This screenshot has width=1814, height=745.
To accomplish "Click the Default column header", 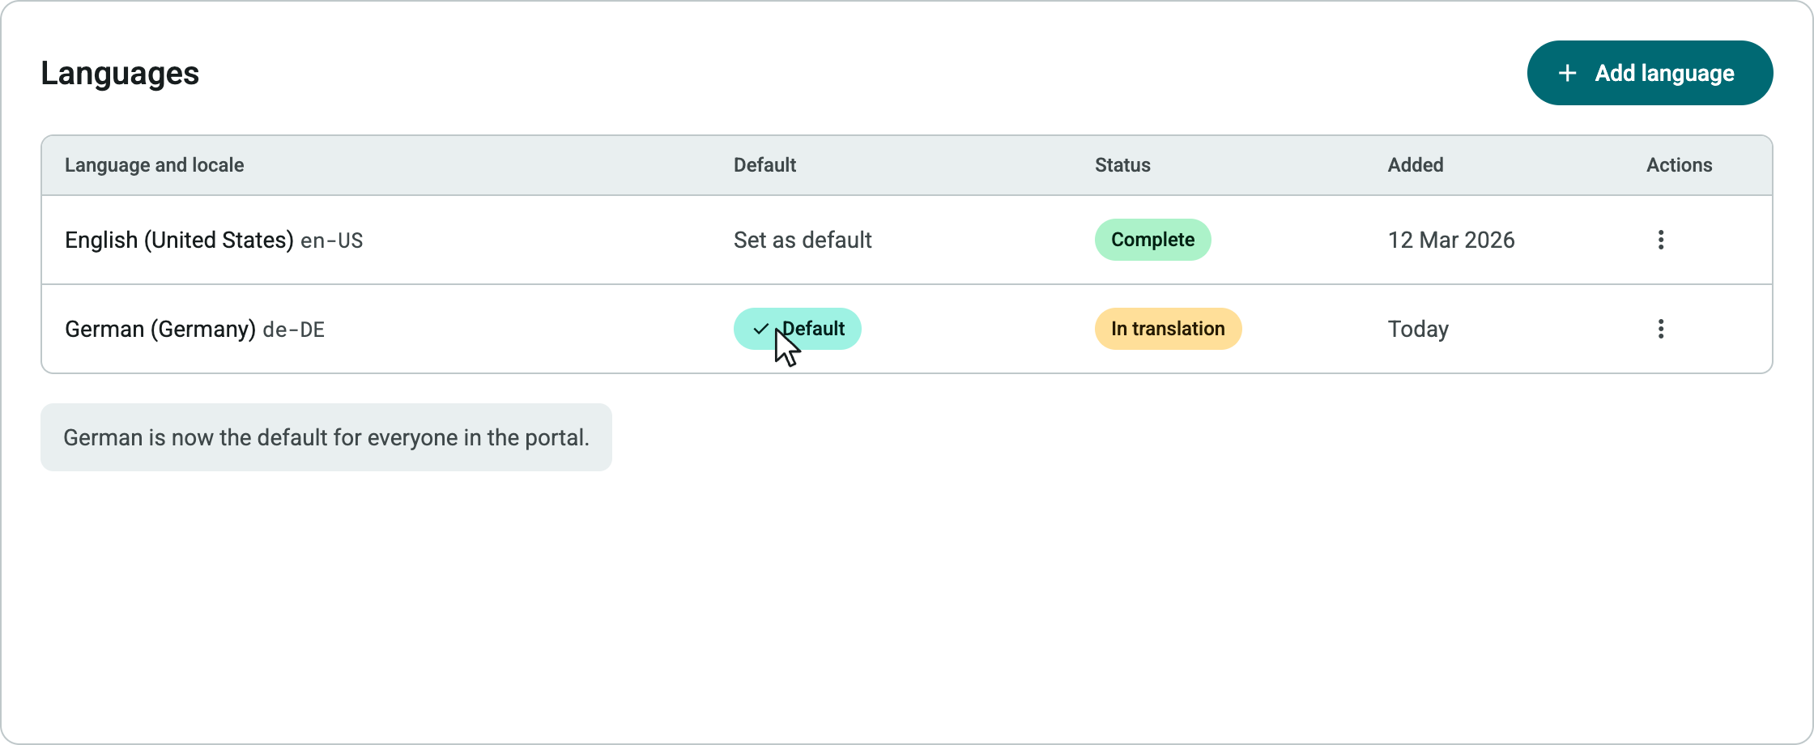I will 764,165.
